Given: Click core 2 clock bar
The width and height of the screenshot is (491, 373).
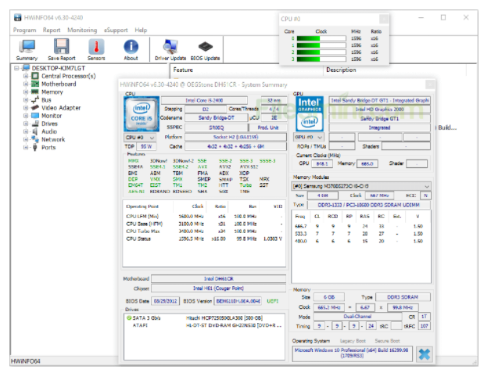Looking at the screenshot, I should (321, 52).
